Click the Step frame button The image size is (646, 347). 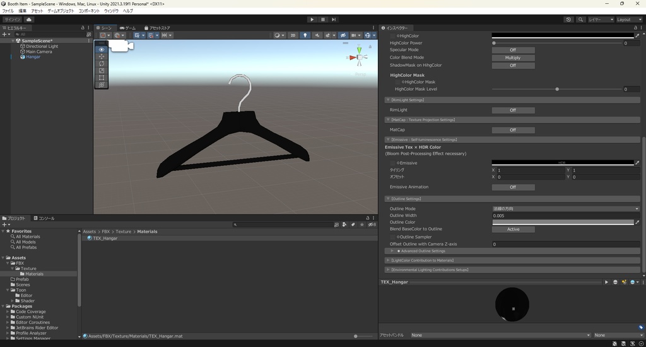(334, 20)
